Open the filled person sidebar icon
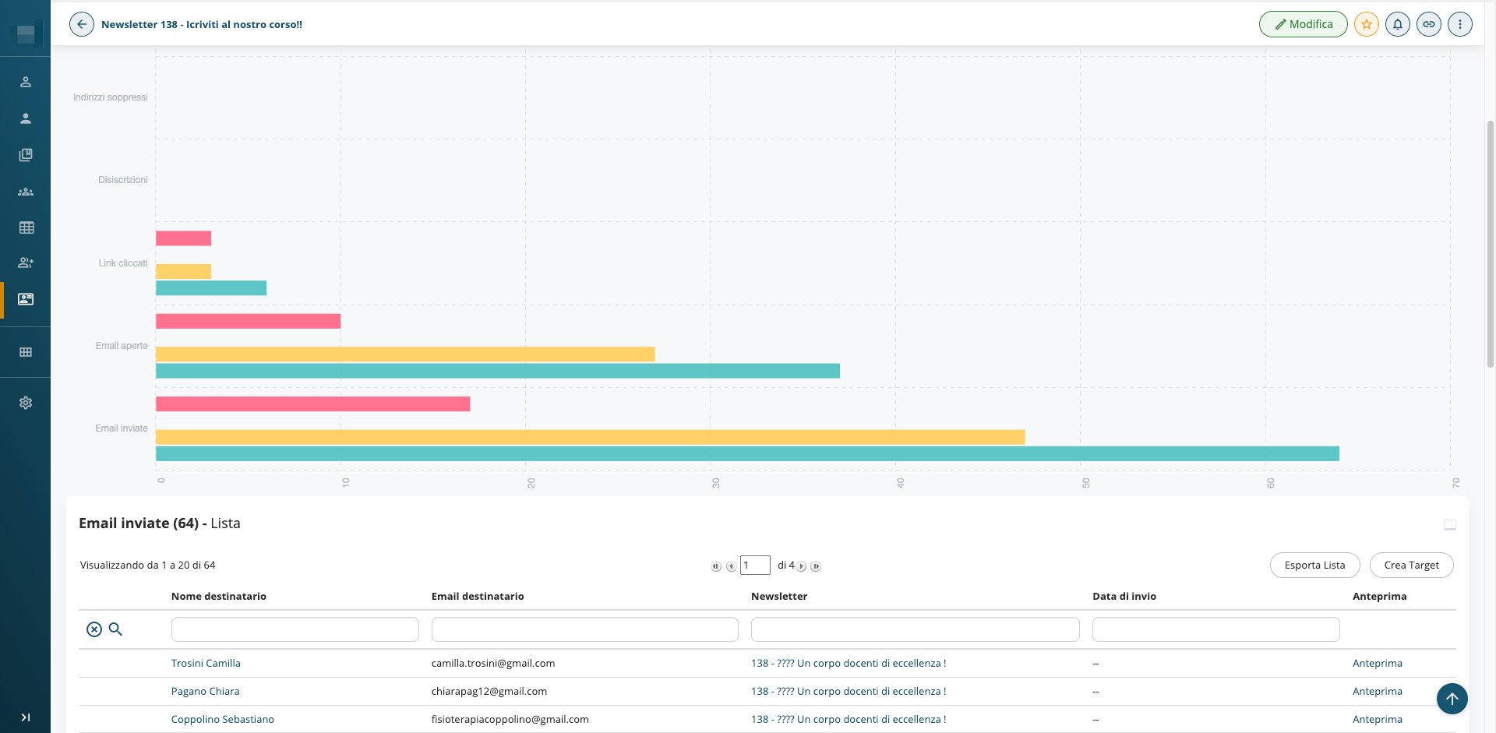The image size is (1496, 733). click(26, 118)
